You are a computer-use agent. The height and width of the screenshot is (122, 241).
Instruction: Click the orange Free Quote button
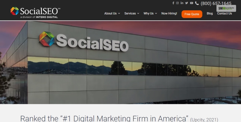(x=192, y=14)
